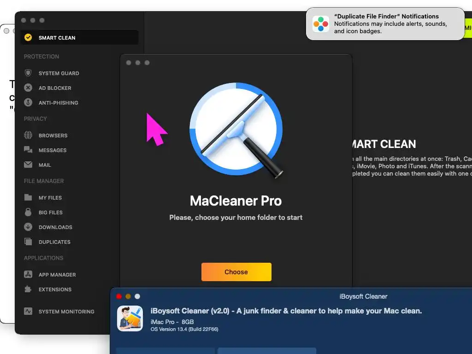Click the OS Version 13.4 text
This screenshot has height=354, width=472.
coord(184,329)
